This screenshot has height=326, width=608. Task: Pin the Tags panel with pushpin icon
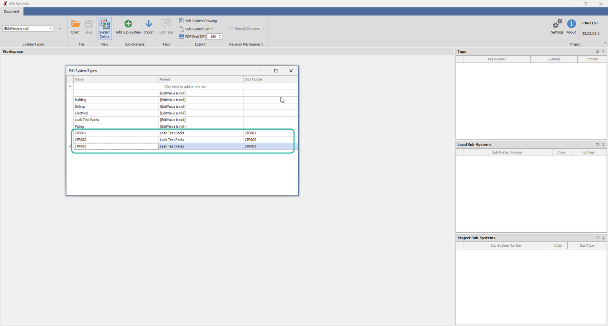[603, 52]
